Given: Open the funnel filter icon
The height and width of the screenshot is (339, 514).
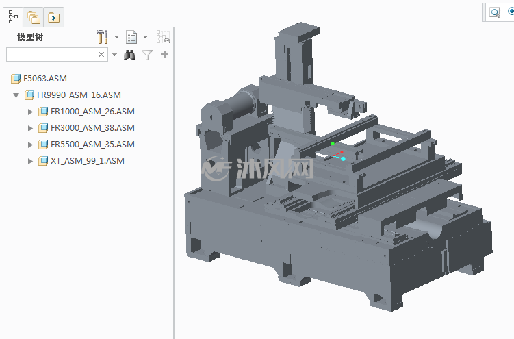Looking at the screenshot, I should [x=147, y=55].
